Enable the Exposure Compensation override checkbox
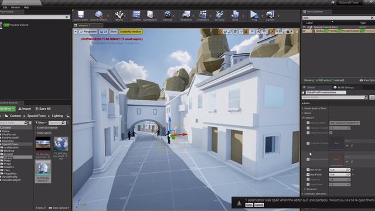Screen dimensions: 375x211 (308, 128)
